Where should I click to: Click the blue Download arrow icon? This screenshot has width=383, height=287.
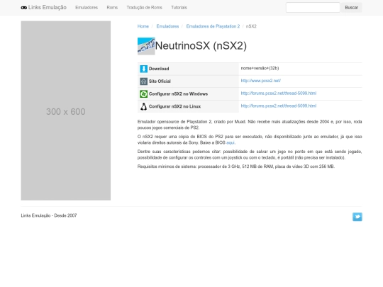click(143, 69)
